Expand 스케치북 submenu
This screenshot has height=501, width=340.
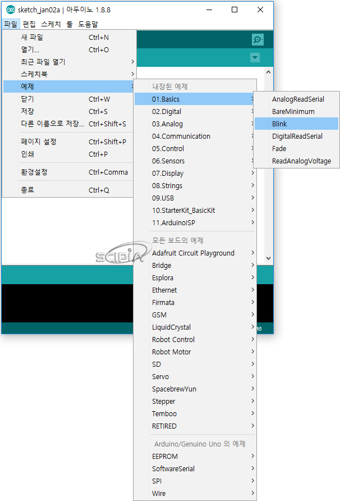pyautogui.click(x=69, y=74)
